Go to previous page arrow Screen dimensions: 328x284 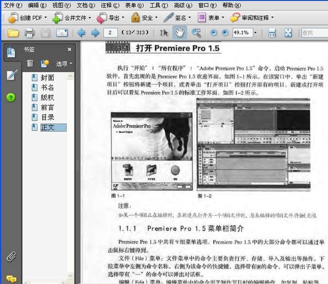81,33
